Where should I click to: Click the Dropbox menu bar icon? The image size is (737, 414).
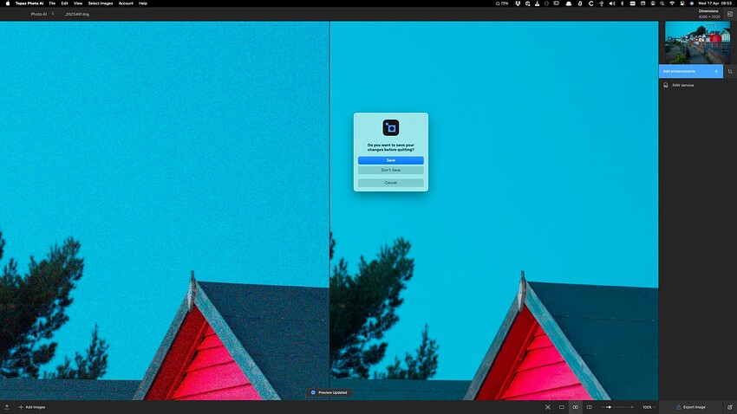coord(518,3)
